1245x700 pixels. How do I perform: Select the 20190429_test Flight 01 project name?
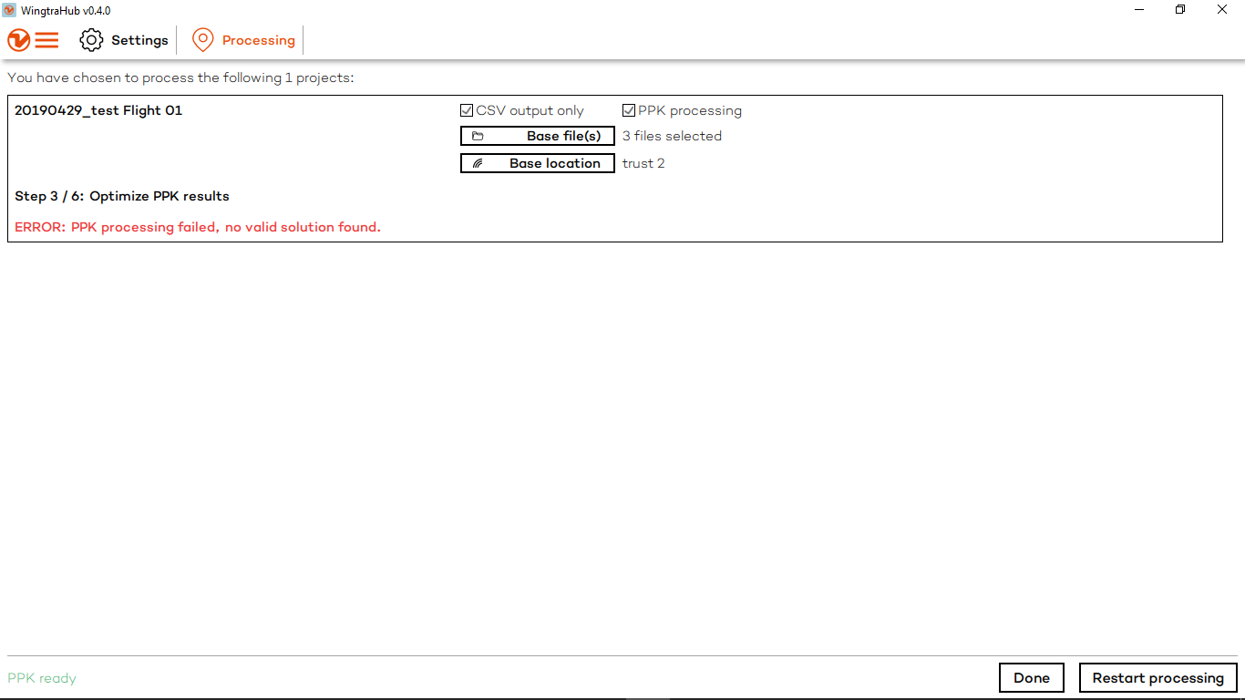tap(98, 110)
